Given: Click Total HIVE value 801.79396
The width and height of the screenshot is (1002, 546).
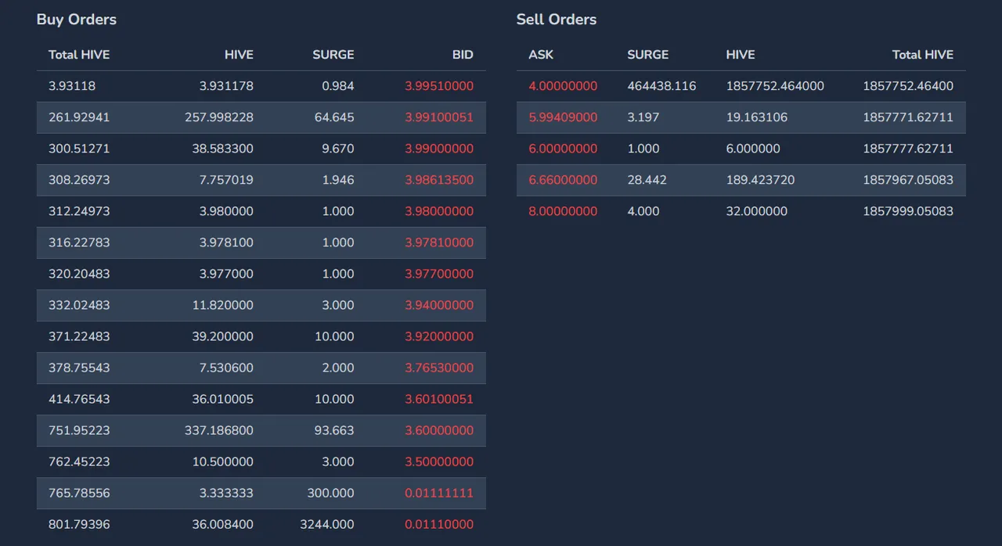Looking at the screenshot, I should [x=79, y=524].
